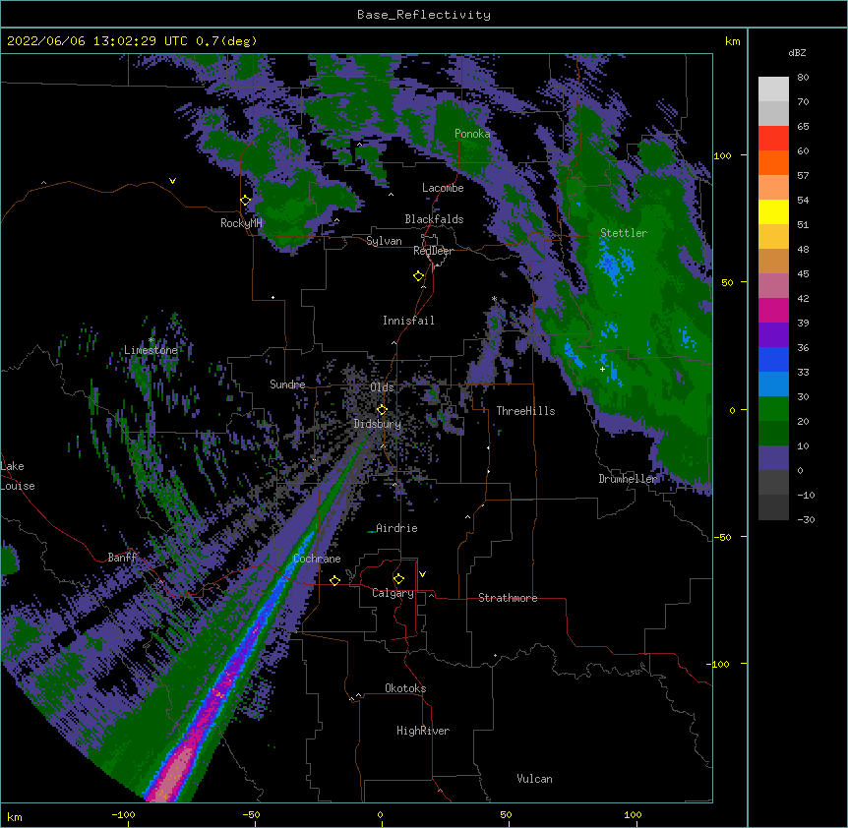Click the ThreeHills town label

pos(525,411)
